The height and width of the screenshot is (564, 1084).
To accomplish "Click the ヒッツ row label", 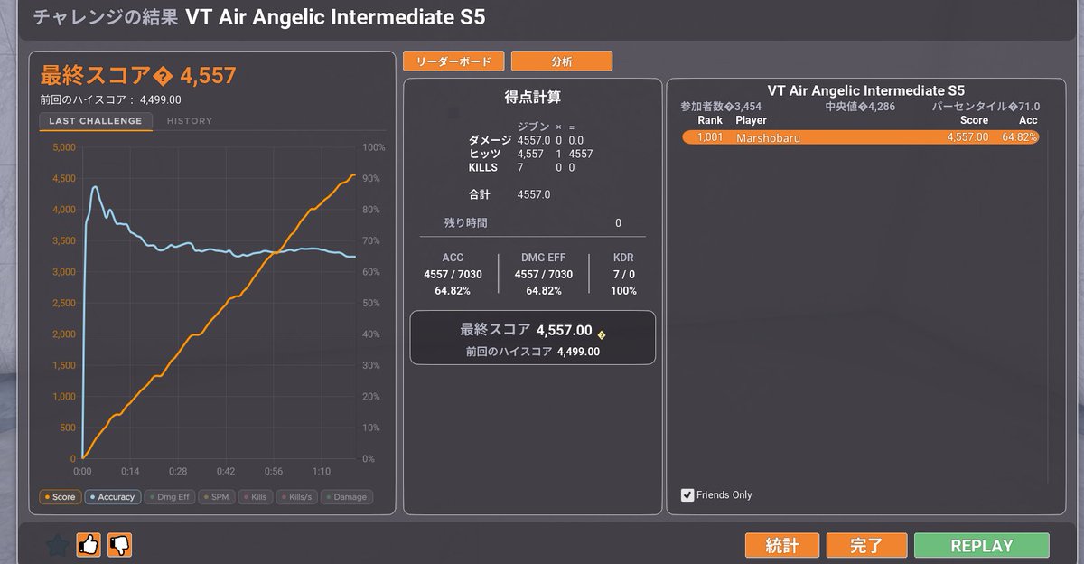I will click(483, 155).
